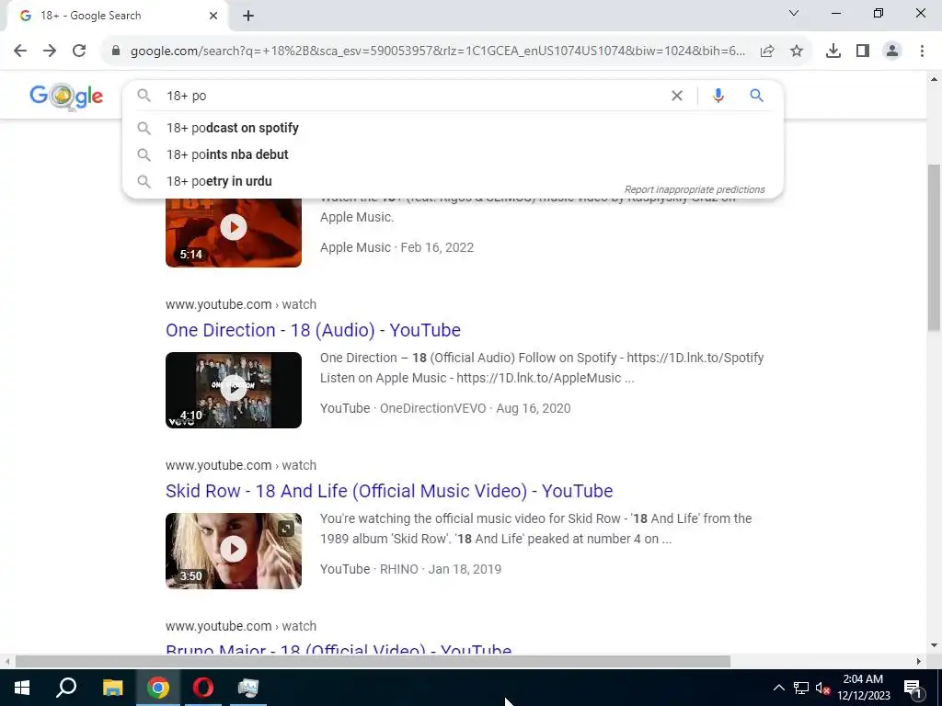This screenshot has width=942, height=706.
Task: Close the 18+ Google Search tab
Action: (x=213, y=16)
